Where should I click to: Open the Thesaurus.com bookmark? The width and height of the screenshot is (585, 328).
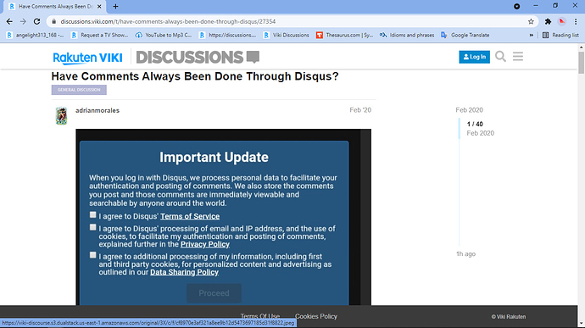(x=345, y=35)
